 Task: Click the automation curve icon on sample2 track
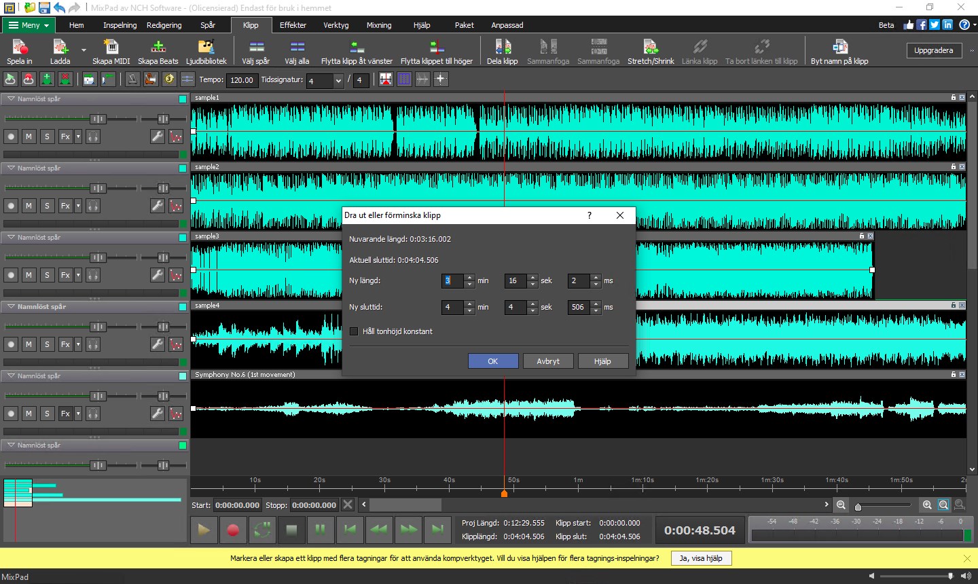pos(176,206)
